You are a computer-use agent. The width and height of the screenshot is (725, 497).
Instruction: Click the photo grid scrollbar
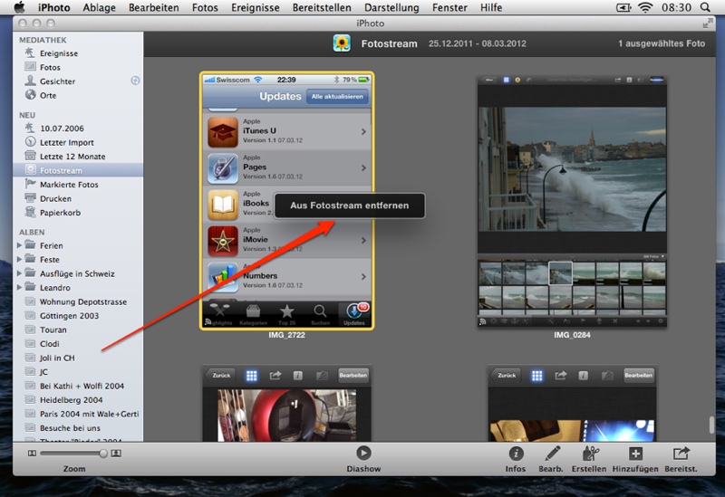(712, 425)
